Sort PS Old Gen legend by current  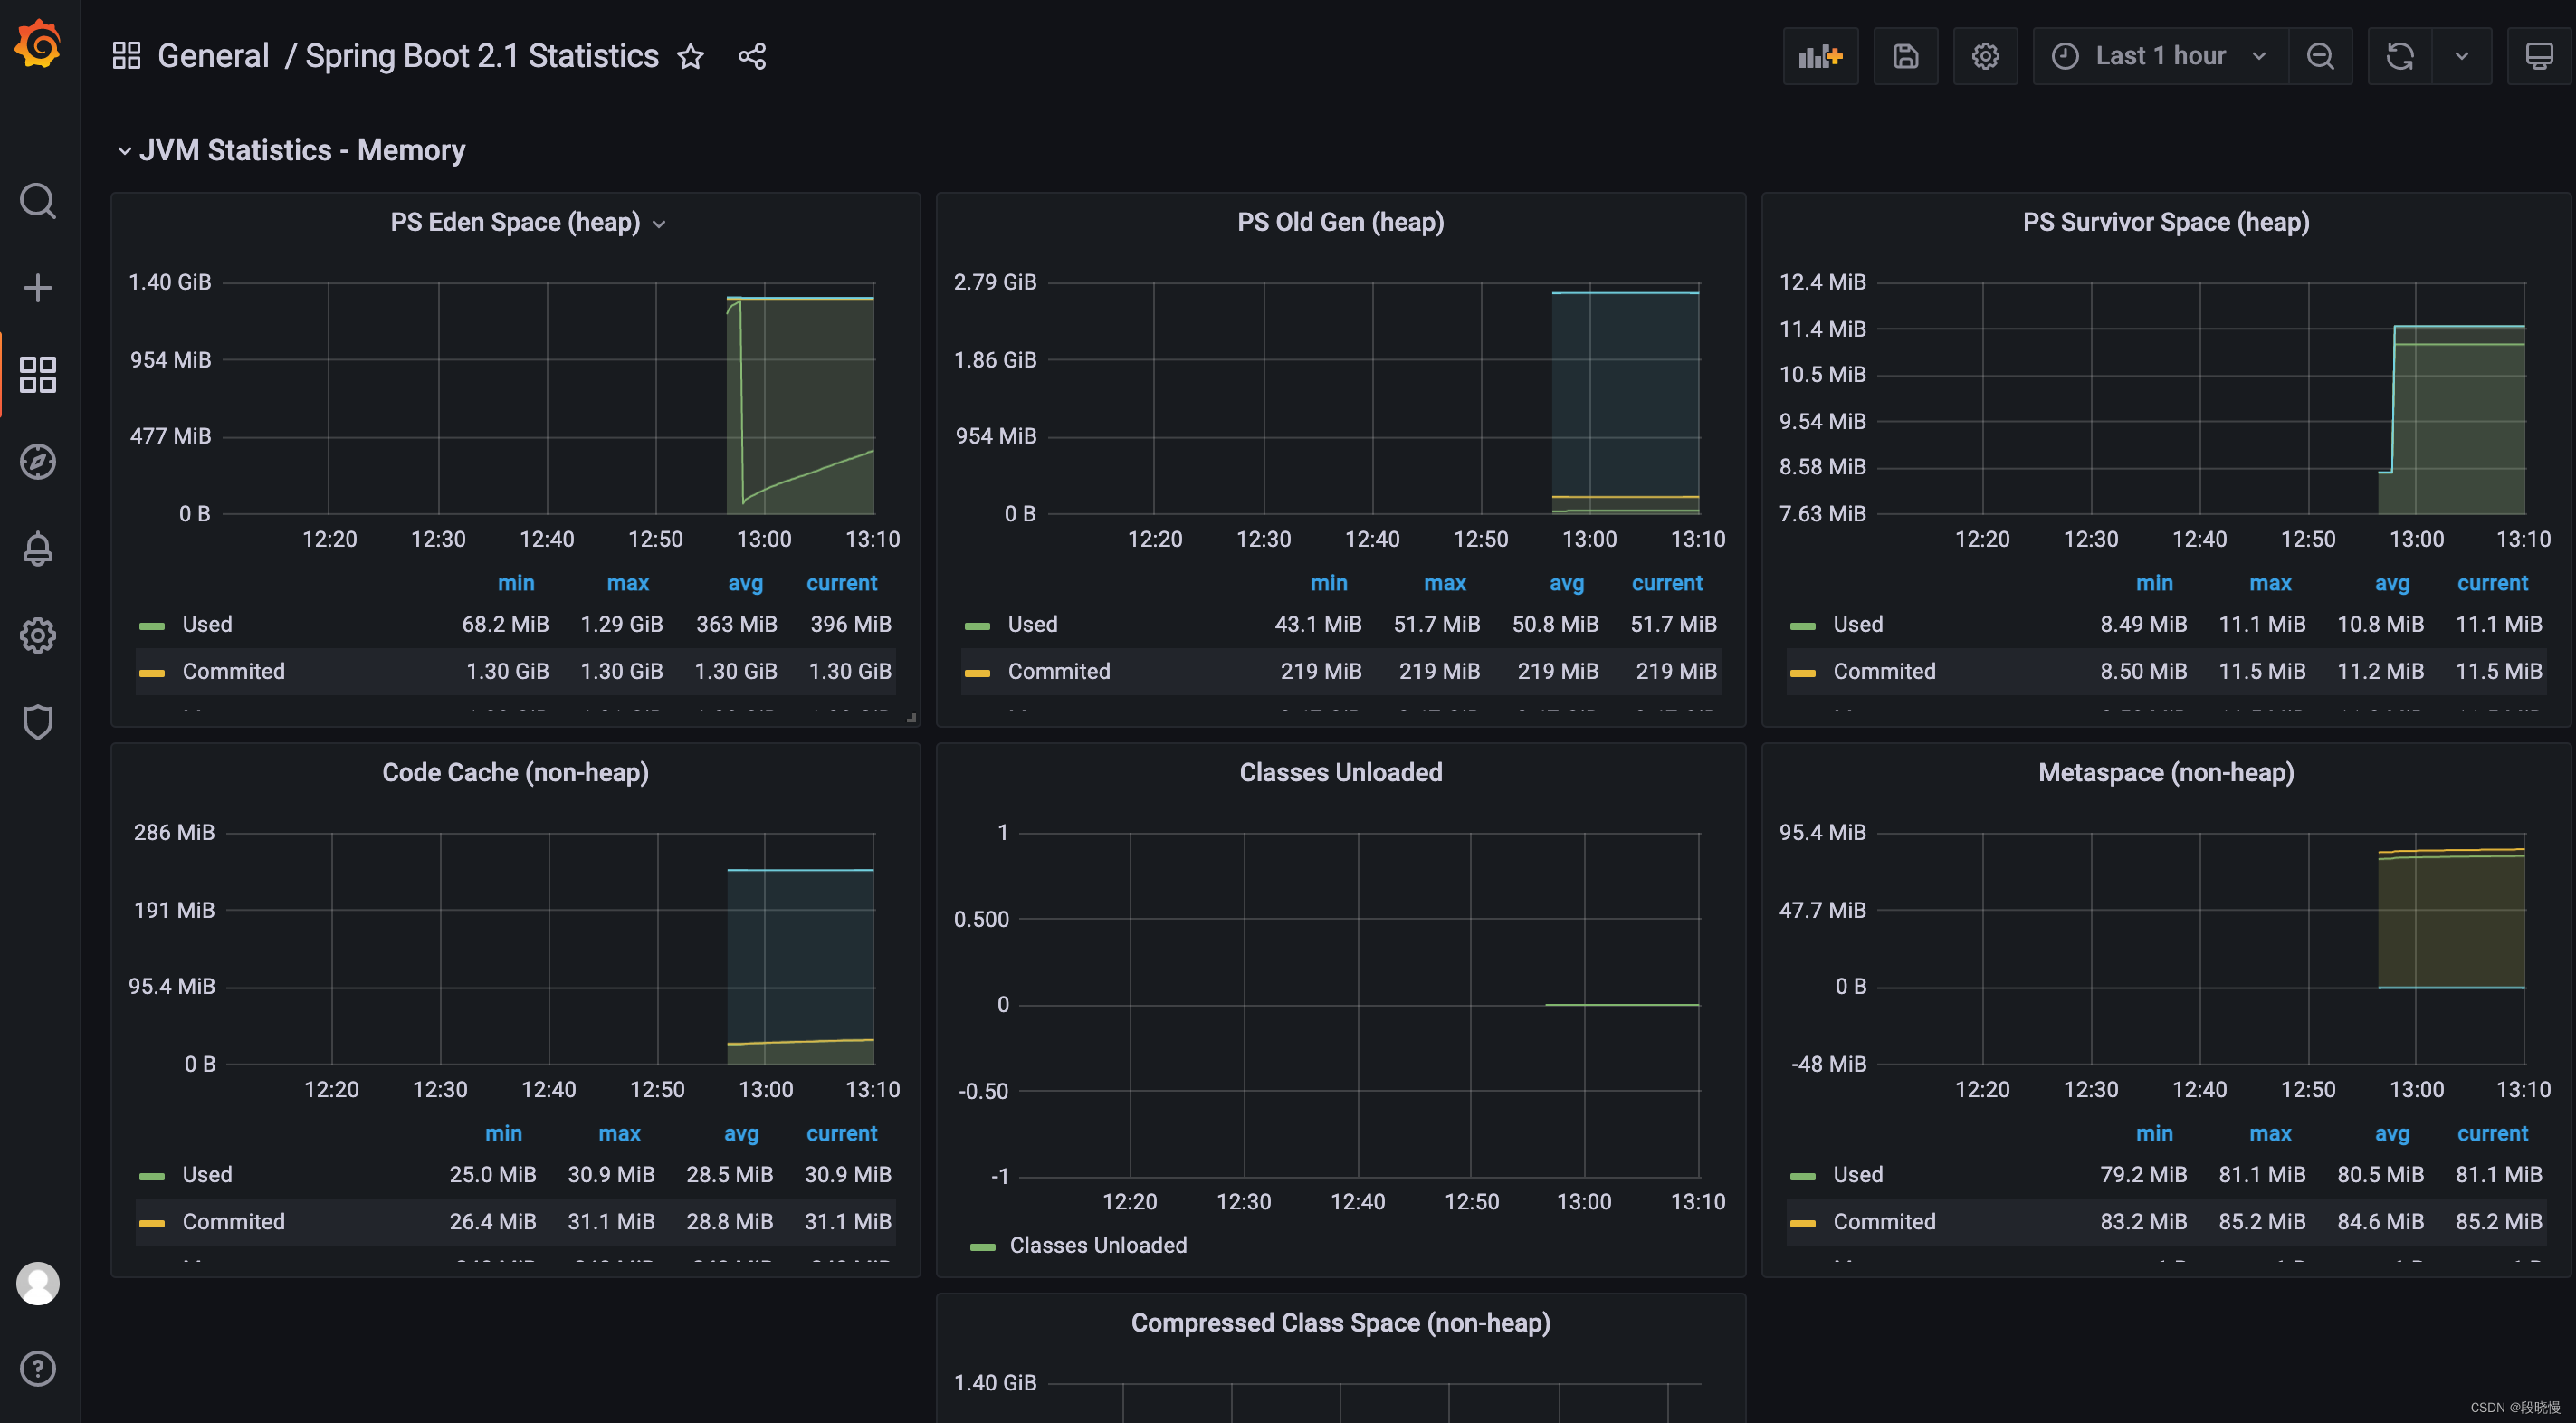pyautogui.click(x=1667, y=583)
